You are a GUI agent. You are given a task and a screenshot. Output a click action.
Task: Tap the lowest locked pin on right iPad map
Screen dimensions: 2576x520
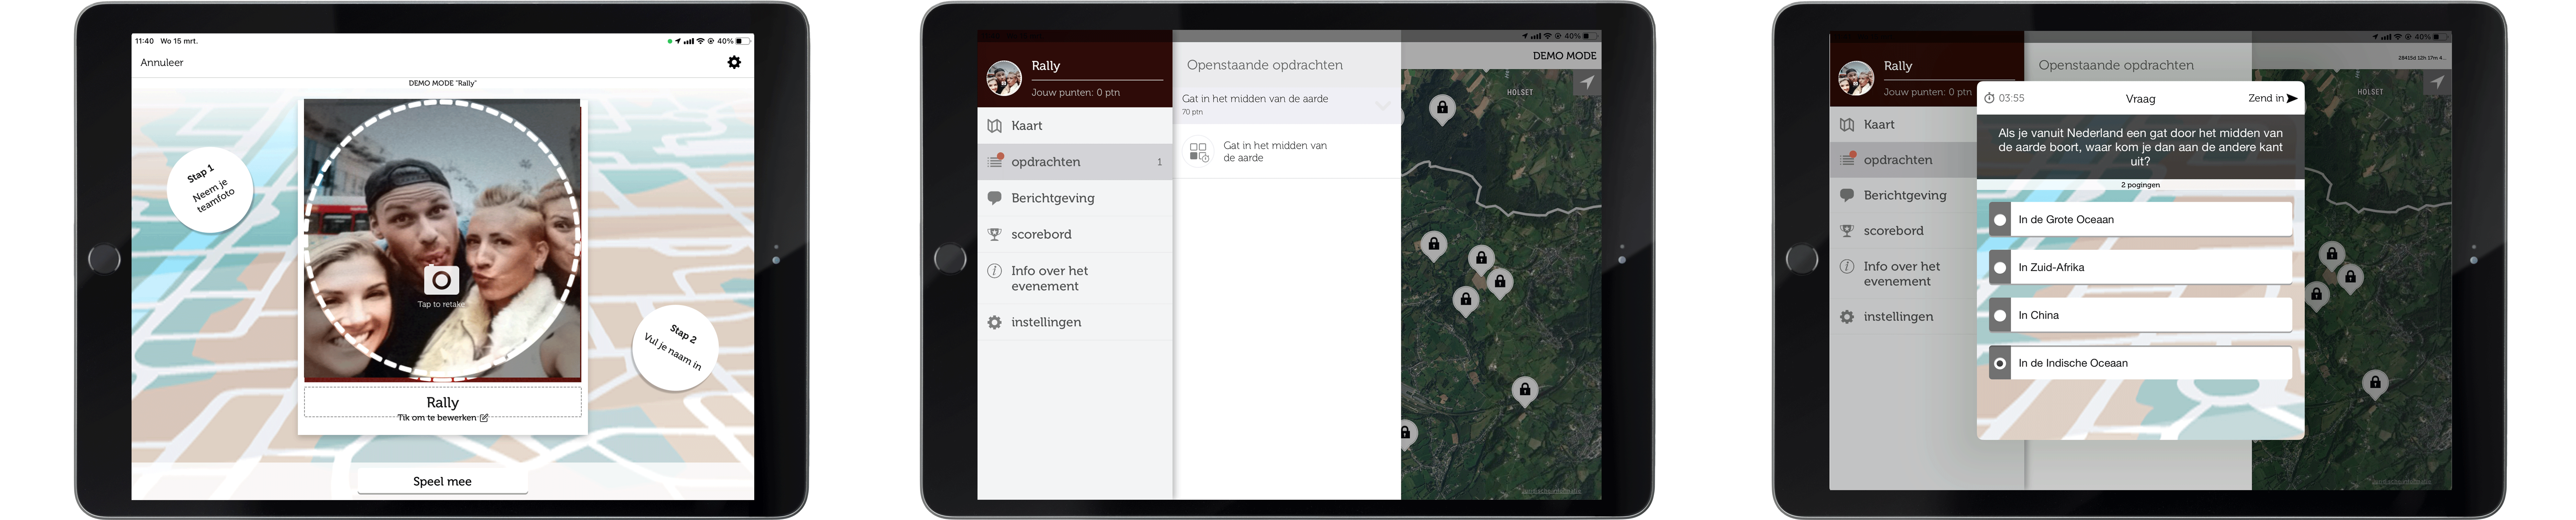2375,384
